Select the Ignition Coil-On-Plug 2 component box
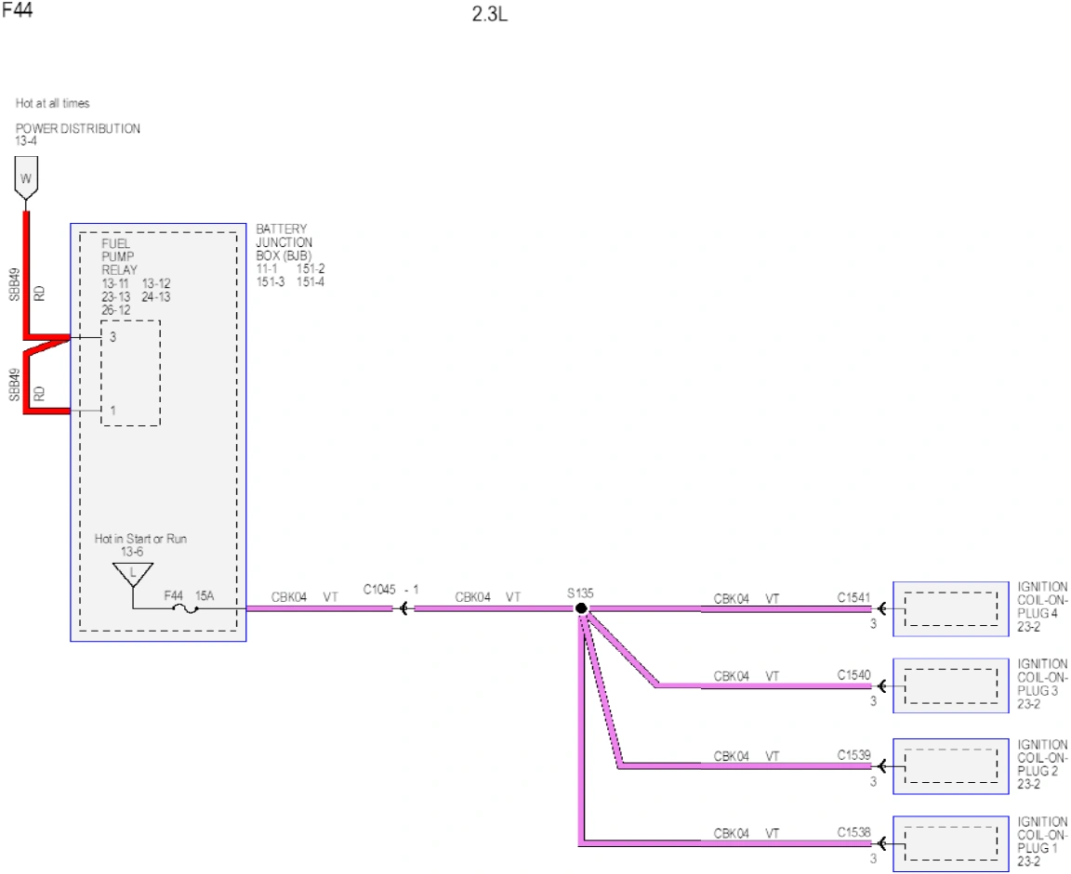This screenshot has height=874, width=1071. pyautogui.click(x=951, y=766)
